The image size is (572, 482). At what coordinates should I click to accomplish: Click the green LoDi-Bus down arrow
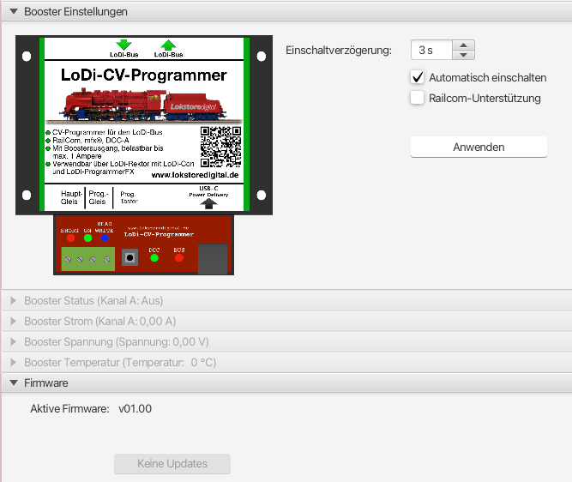point(123,45)
